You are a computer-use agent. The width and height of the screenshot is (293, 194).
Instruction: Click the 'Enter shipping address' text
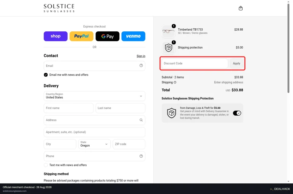click(229, 82)
